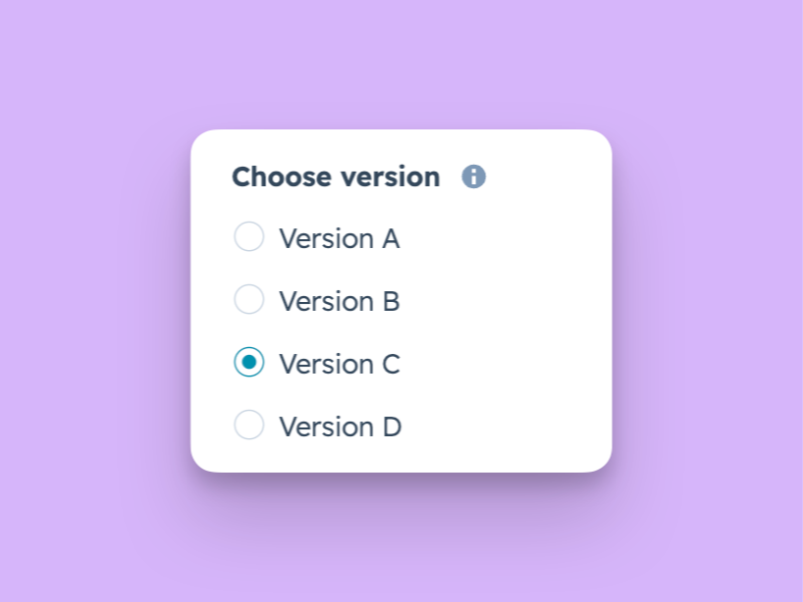Click the Version B label text

(340, 300)
